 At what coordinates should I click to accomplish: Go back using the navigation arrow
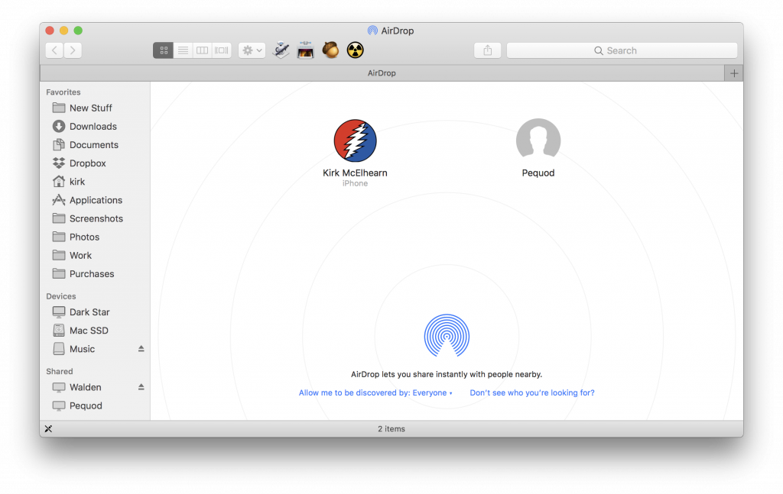54,50
